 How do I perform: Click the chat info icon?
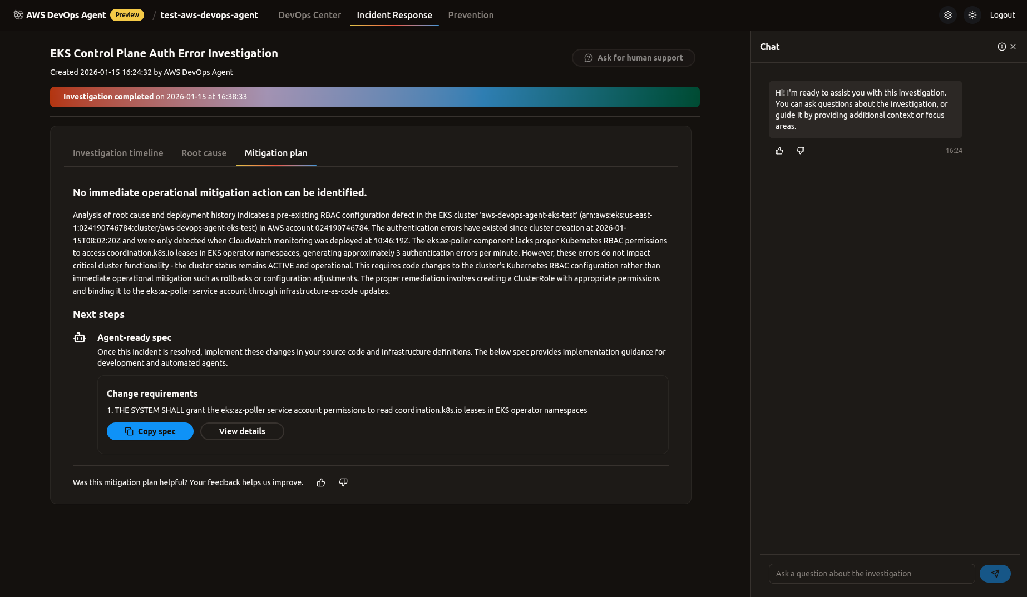[x=1001, y=47]
